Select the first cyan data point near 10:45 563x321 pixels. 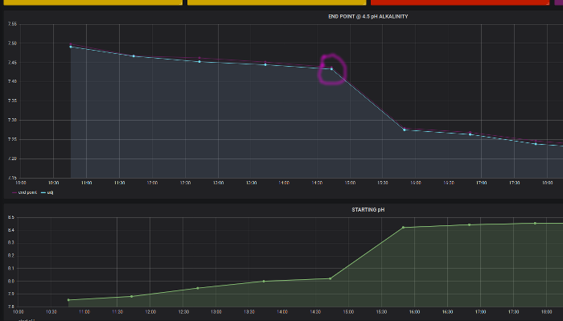pos(71,47)
